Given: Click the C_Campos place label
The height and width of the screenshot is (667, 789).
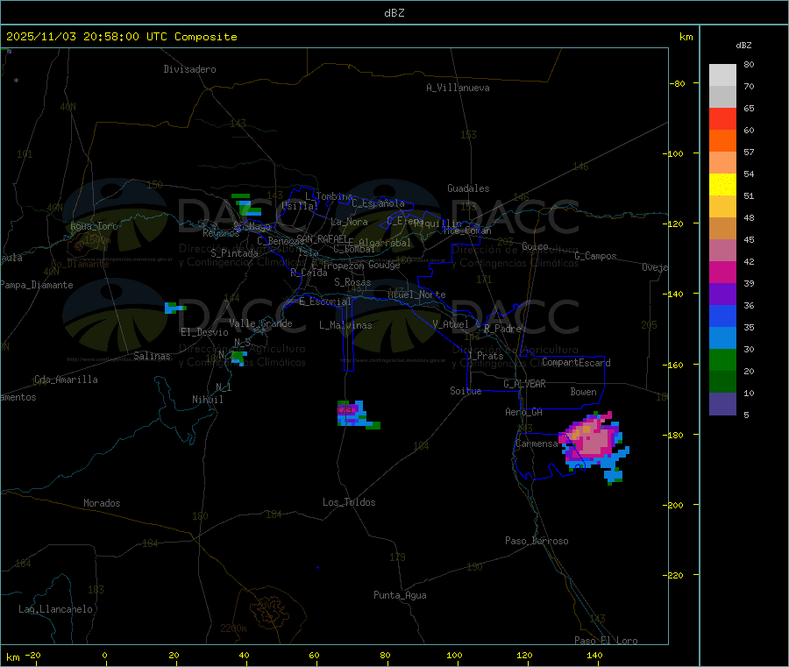Looking at the screenshot, I should pyautogui.click(x=595, y=256).
